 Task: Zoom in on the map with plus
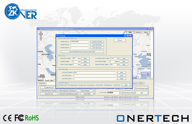pyautogui.click(x=41, y=38)
